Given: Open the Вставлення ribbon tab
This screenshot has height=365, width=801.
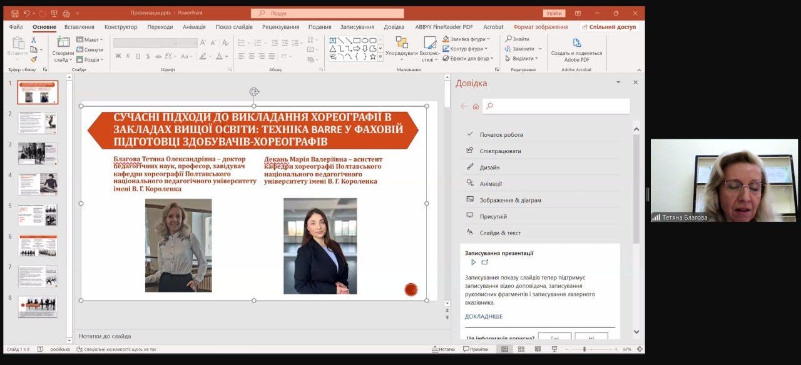Looking at the screenshot, I should 79,27.
